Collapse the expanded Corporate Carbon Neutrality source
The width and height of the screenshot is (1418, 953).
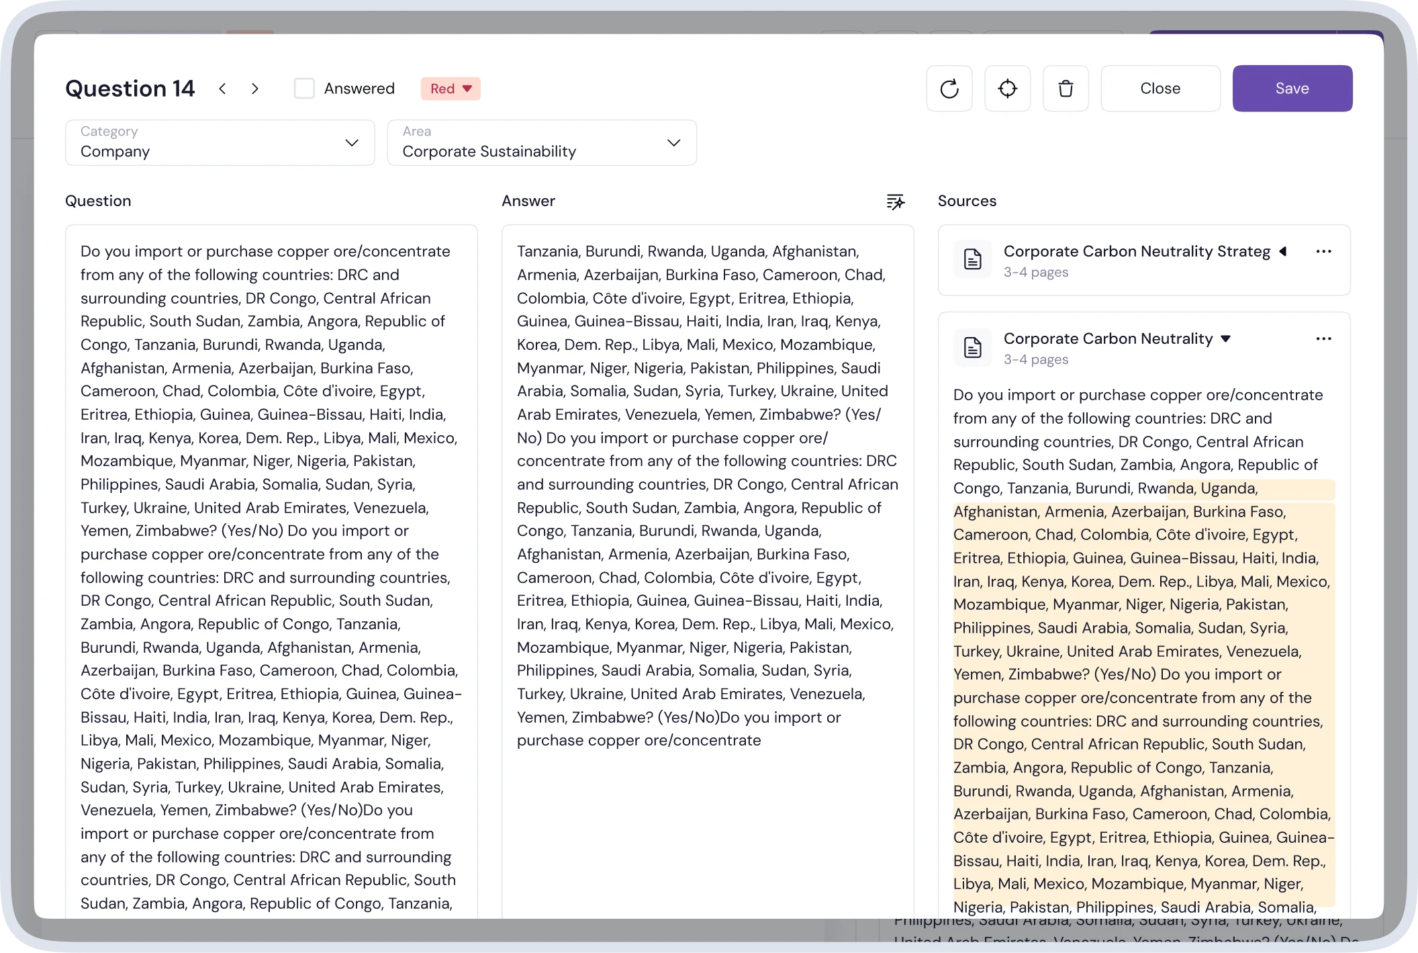[x=1225, y=338]
